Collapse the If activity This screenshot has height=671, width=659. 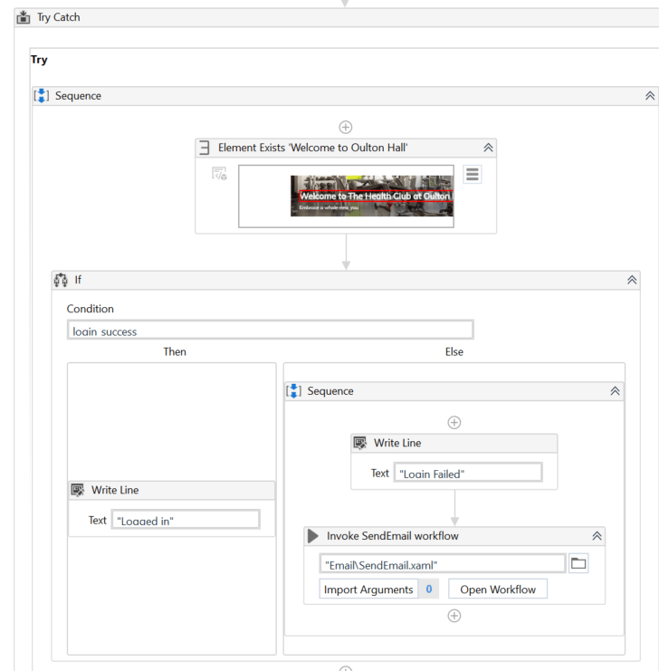point(632,281)
